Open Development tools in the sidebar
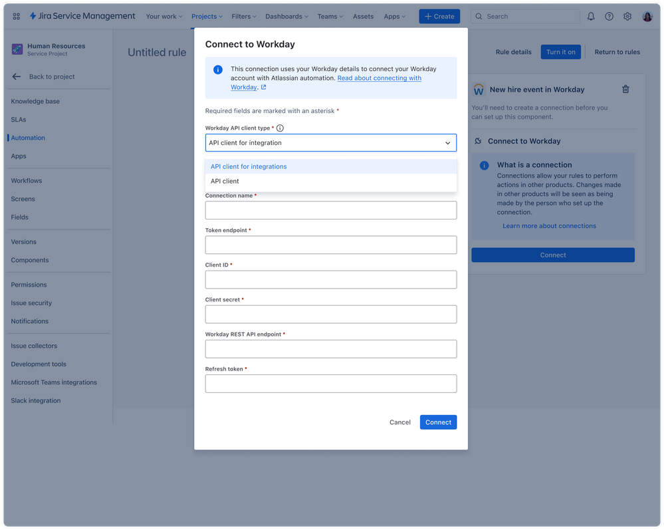The height and width of the screenshot is (530, 664). (x=39, y=364)
